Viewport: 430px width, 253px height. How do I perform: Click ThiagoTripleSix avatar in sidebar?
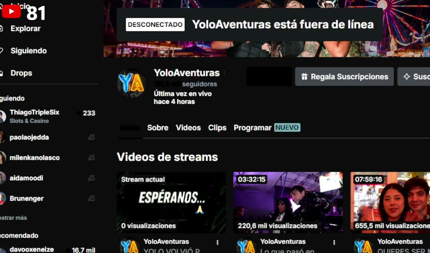(x=2, y=116)
